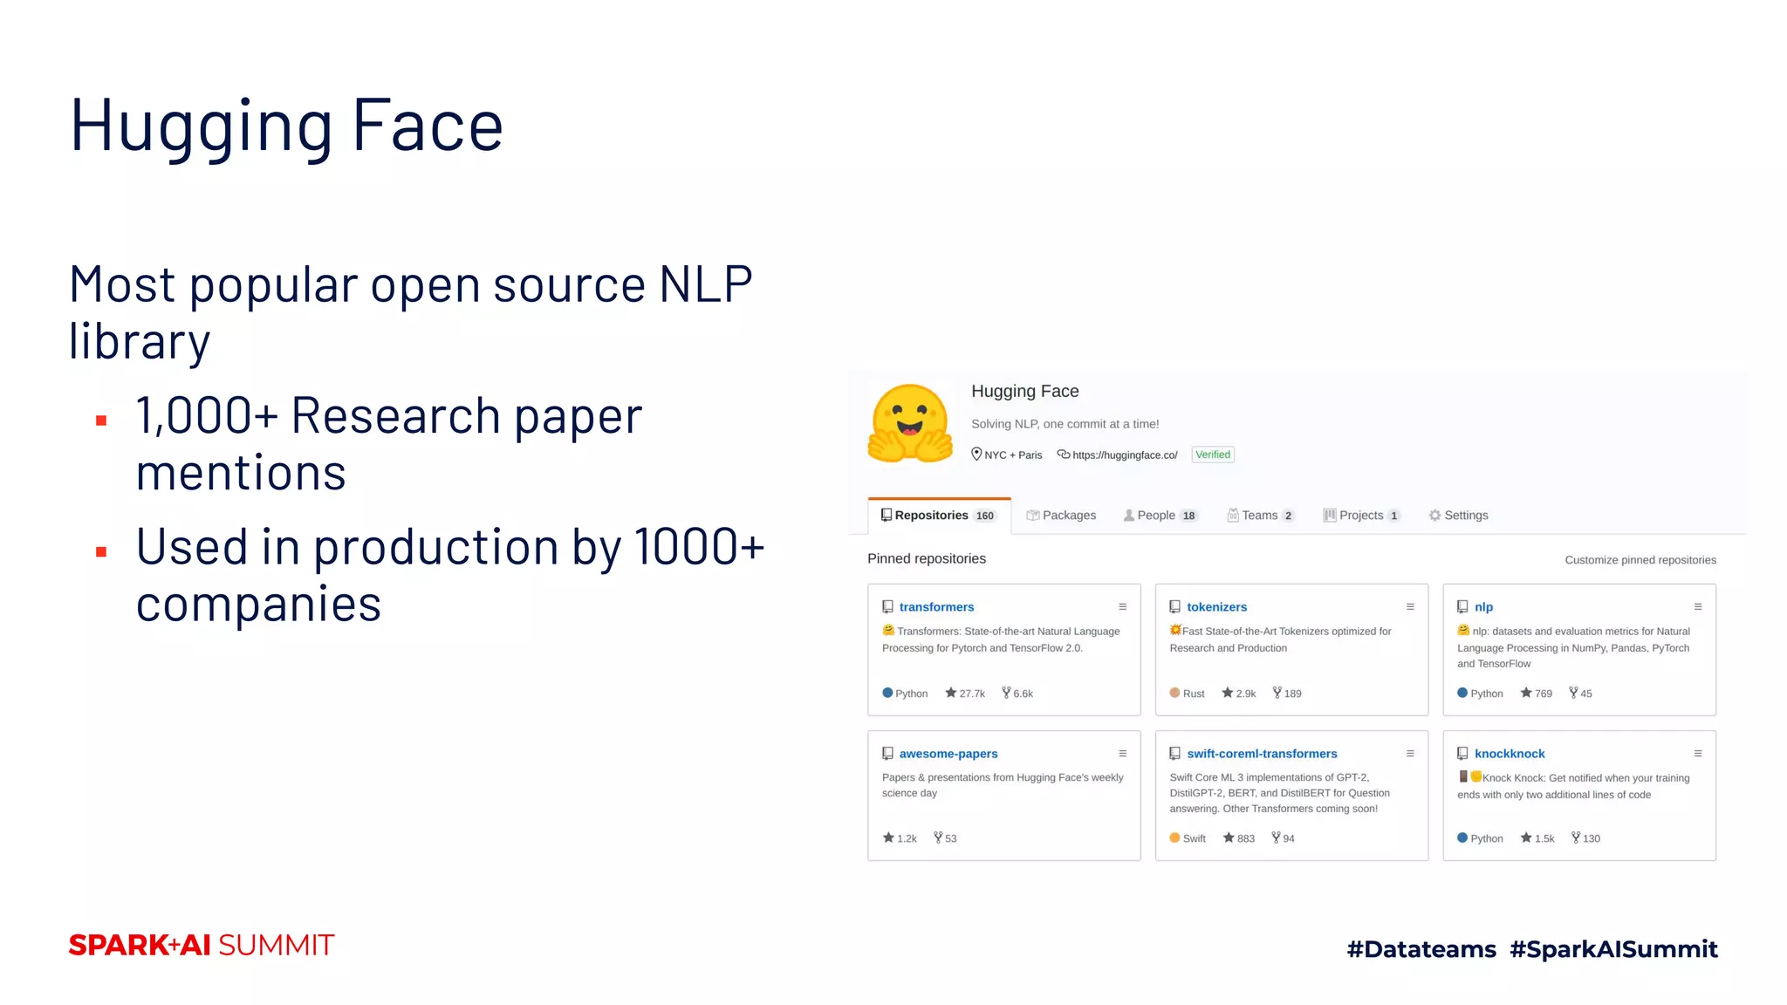The height and width of the screenshot is (1005, 1787).
Task: Click the Hugging Face emoji avatar
Action: 910,424
